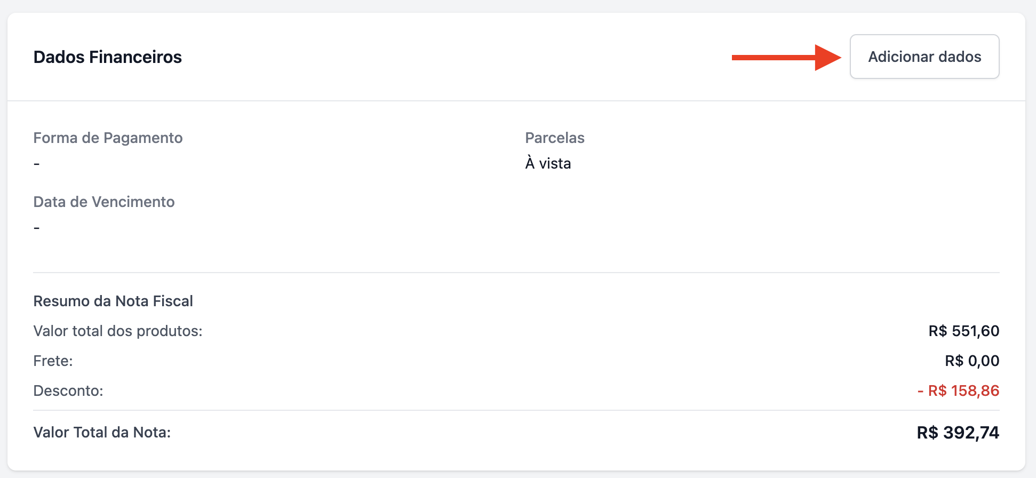Viewport: 1036px width, 478px height.
Task: Select the Valor total dos produtos label
Action: 118,331
